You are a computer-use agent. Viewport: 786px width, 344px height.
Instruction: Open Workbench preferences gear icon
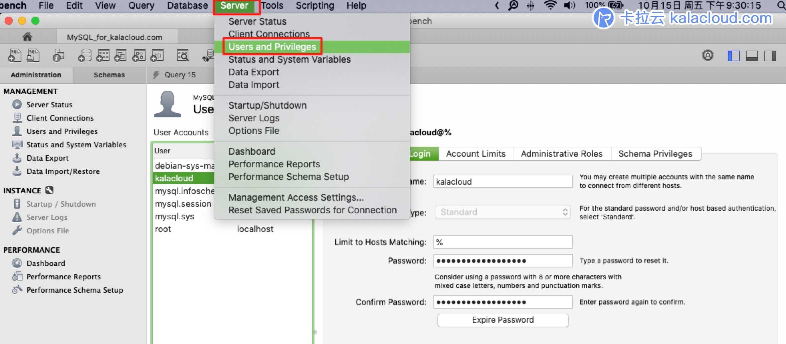708,55
